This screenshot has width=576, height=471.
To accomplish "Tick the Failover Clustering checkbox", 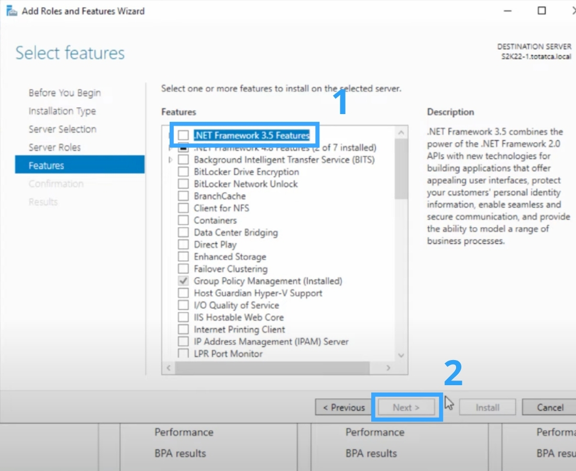I will 183,269.
